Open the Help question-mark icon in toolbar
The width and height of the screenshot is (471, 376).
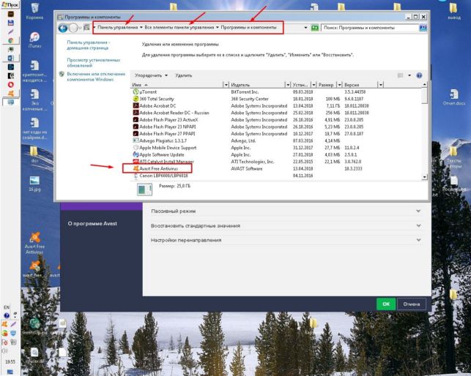[x=419, y=75]
